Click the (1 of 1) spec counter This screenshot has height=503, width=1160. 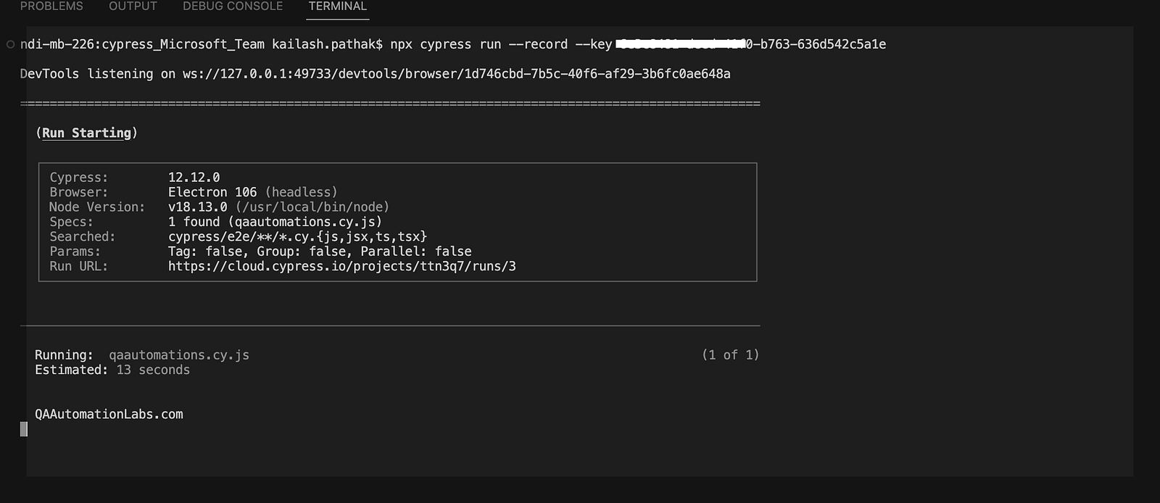point(730,355)
